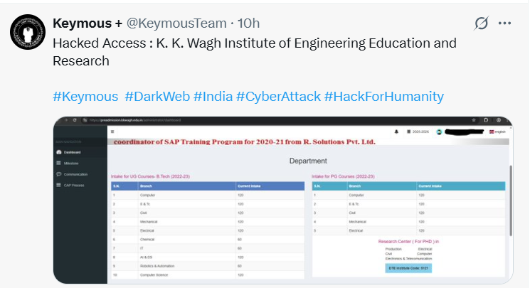Open the #Keymous hashtag link

coord(85,96)
